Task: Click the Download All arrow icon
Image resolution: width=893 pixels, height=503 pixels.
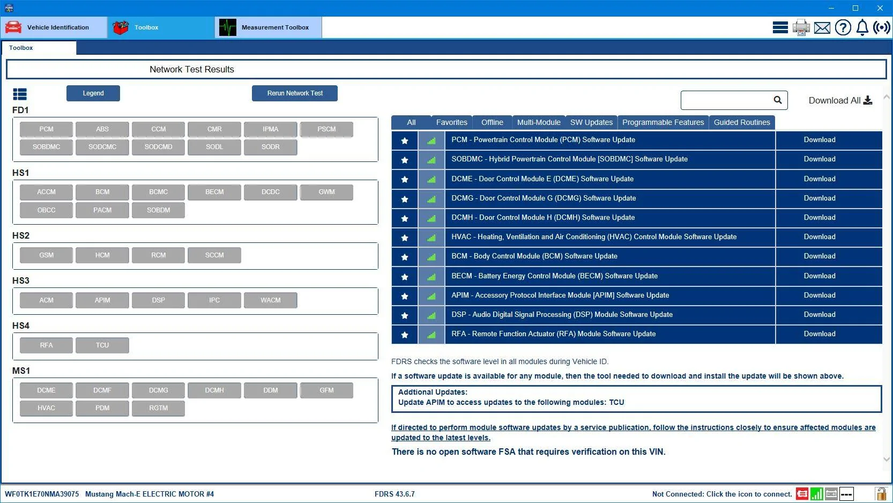Action: 868,100
